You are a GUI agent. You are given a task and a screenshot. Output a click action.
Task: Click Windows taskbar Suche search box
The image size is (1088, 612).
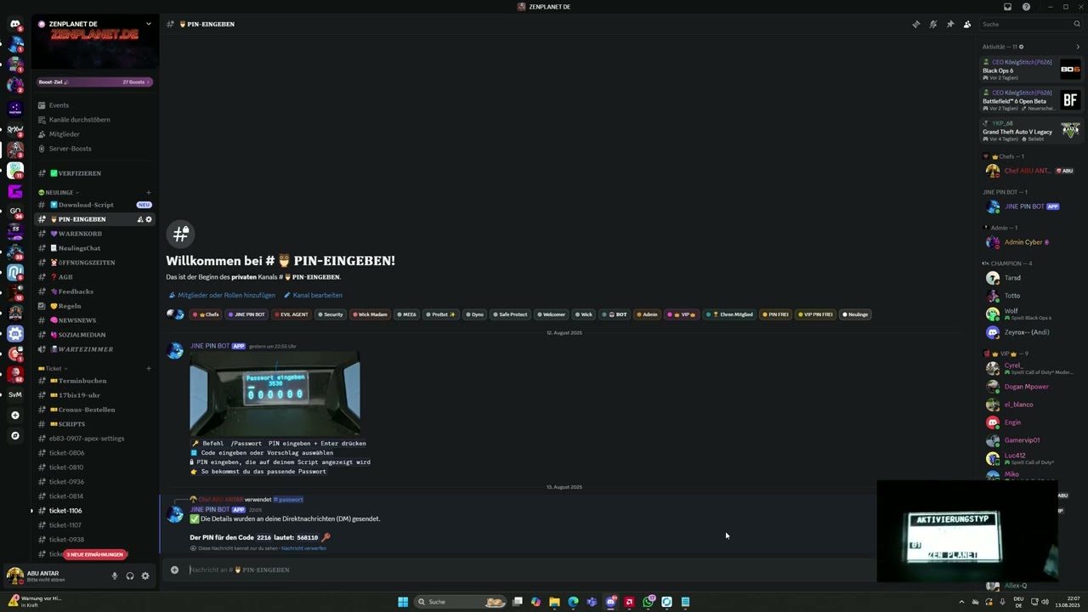point(460,602)
